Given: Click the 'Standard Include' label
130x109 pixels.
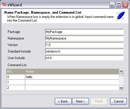Looking at the screenshot, I should (x=19, y=51).
